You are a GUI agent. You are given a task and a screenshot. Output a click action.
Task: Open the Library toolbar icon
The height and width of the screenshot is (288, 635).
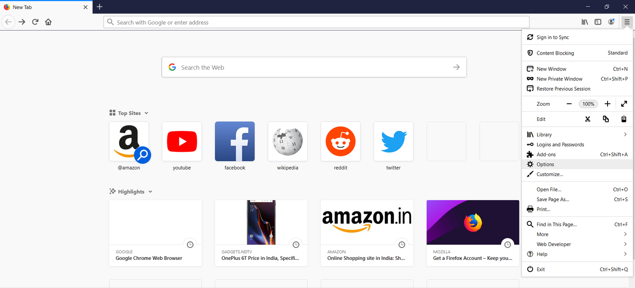click(585, 22)
